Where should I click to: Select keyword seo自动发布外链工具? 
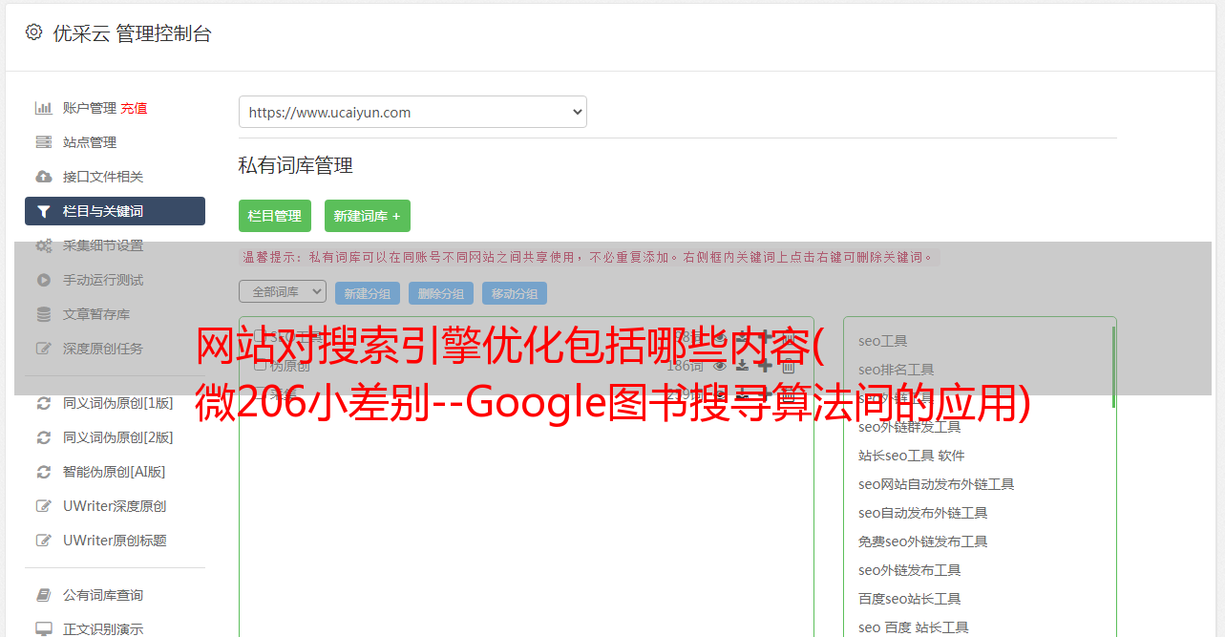click(x=922, y=513)
